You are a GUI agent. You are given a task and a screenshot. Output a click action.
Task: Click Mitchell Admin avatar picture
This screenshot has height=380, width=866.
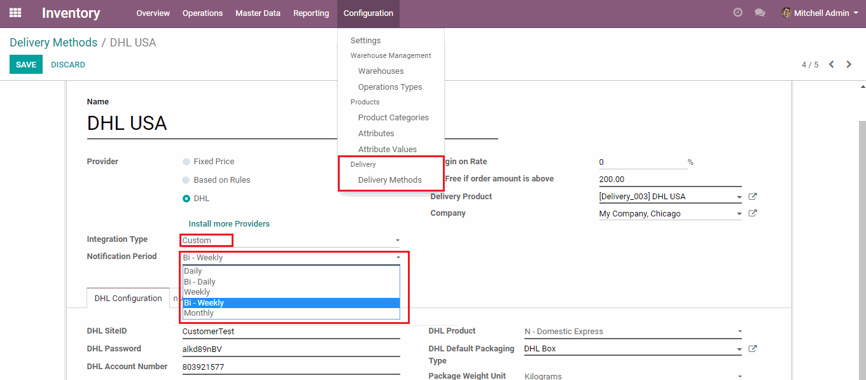click(x=786, y=13)
